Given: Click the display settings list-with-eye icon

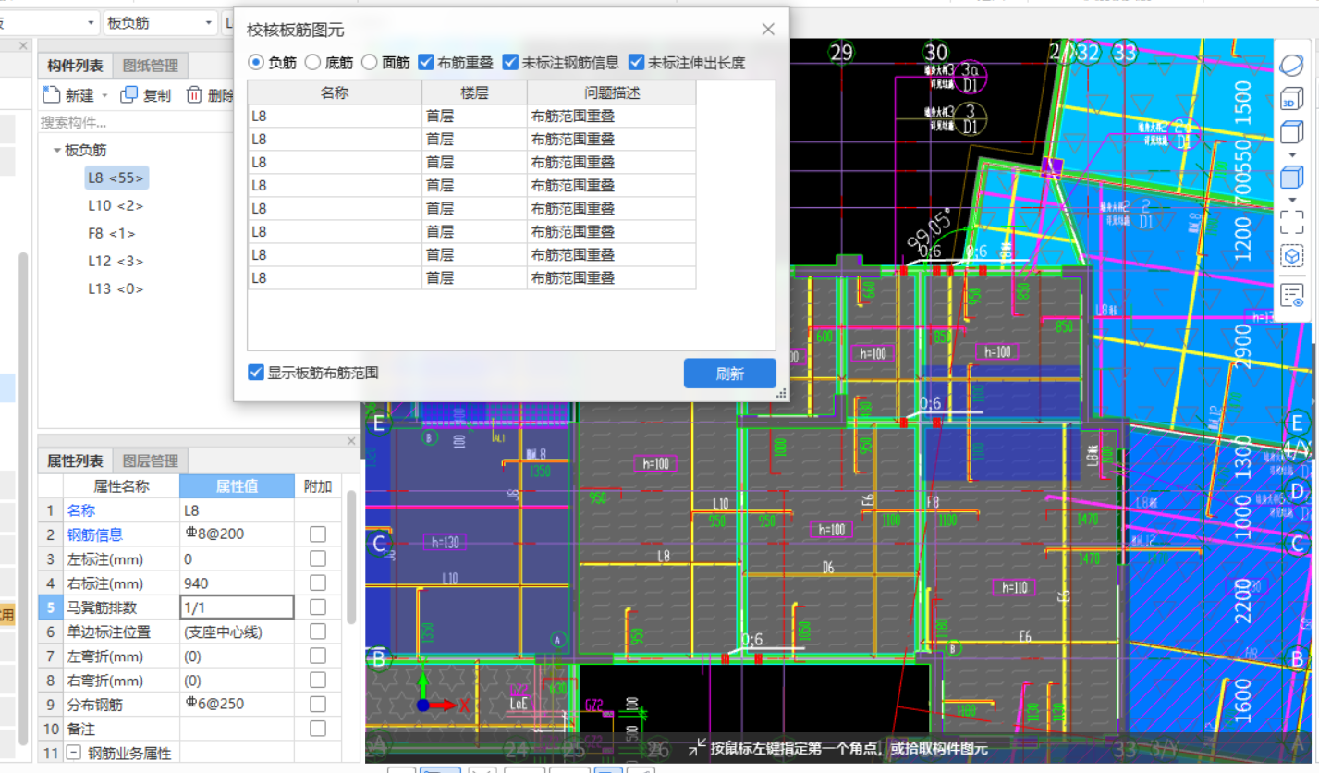Looking at the screenshot, I should [x=1291, y=295].
